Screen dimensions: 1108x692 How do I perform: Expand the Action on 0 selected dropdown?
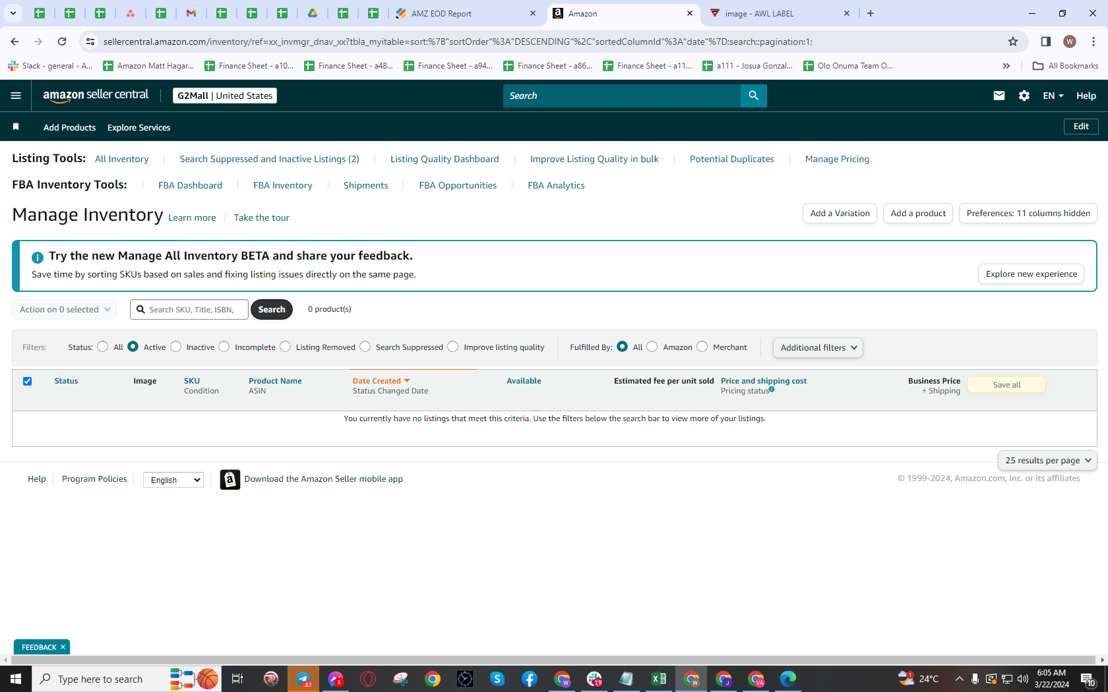point(65,309)
